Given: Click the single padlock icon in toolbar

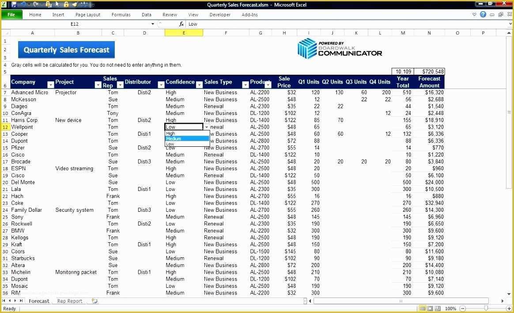Looking at the screenshot, I should (66, 4).
